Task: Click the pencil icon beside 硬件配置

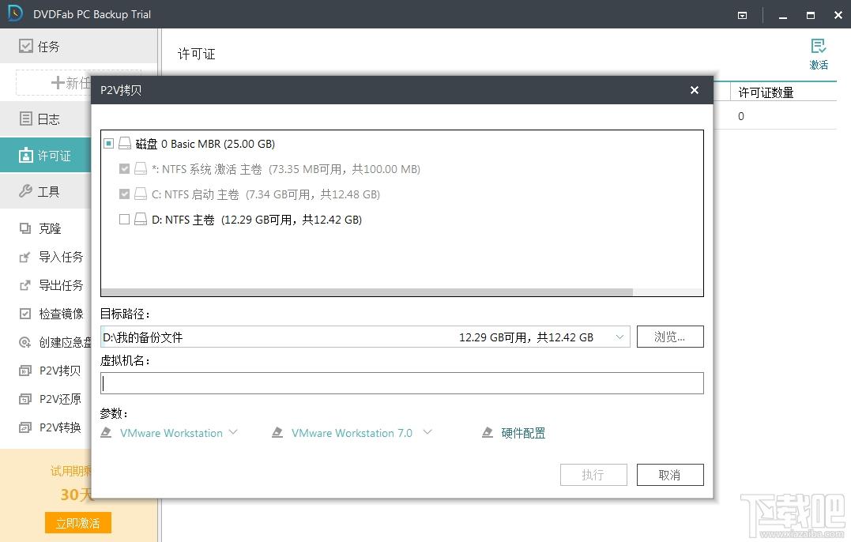Action: [x=488, y=432]
